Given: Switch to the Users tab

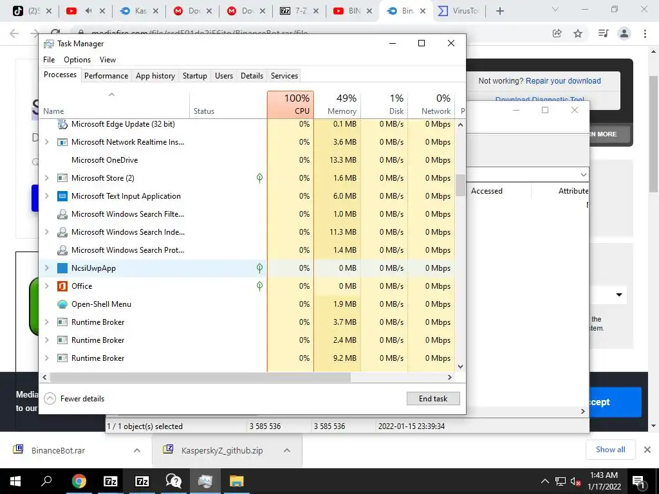Looking at the screenshot, I should tap(223, 76).
